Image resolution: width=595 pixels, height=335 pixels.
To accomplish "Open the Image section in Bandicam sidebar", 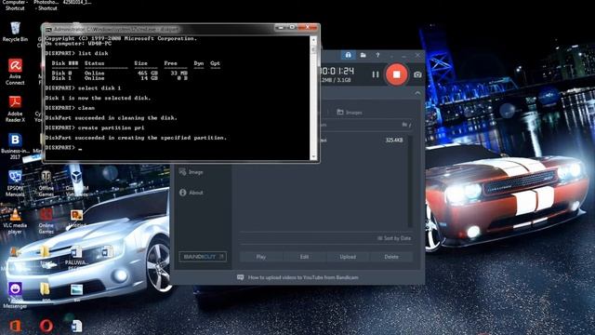I will (x=192, y=172).
